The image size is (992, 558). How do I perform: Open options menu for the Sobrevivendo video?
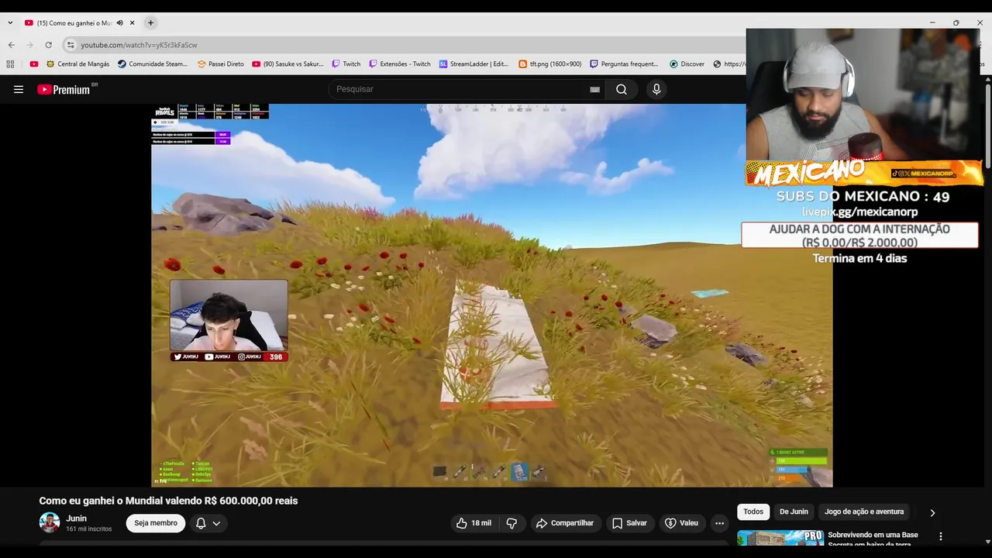click(941, 536)
